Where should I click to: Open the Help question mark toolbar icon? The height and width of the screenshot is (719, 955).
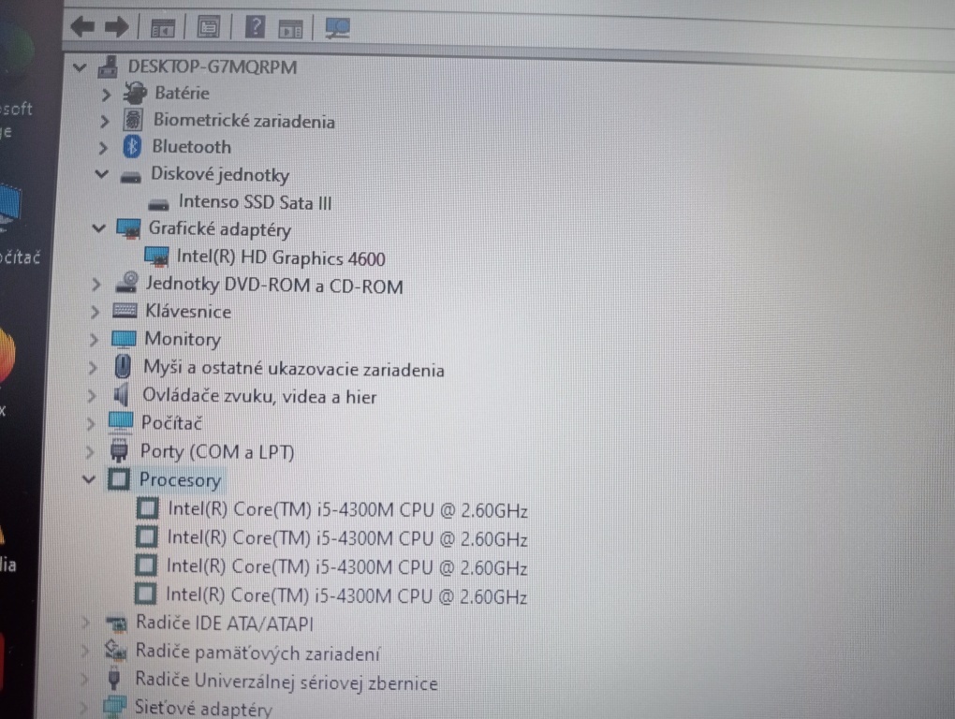[x=255, y=27]
